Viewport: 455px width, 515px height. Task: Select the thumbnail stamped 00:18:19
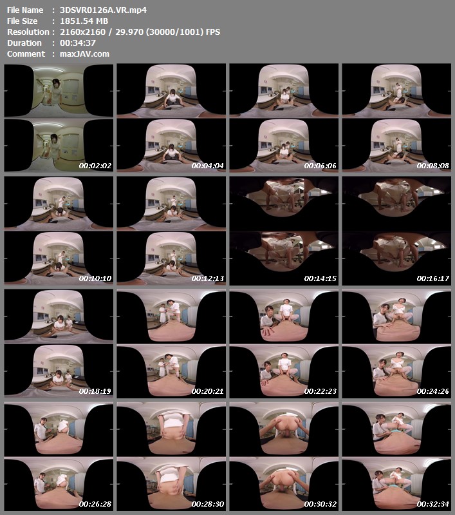click(x=59, y=344)
